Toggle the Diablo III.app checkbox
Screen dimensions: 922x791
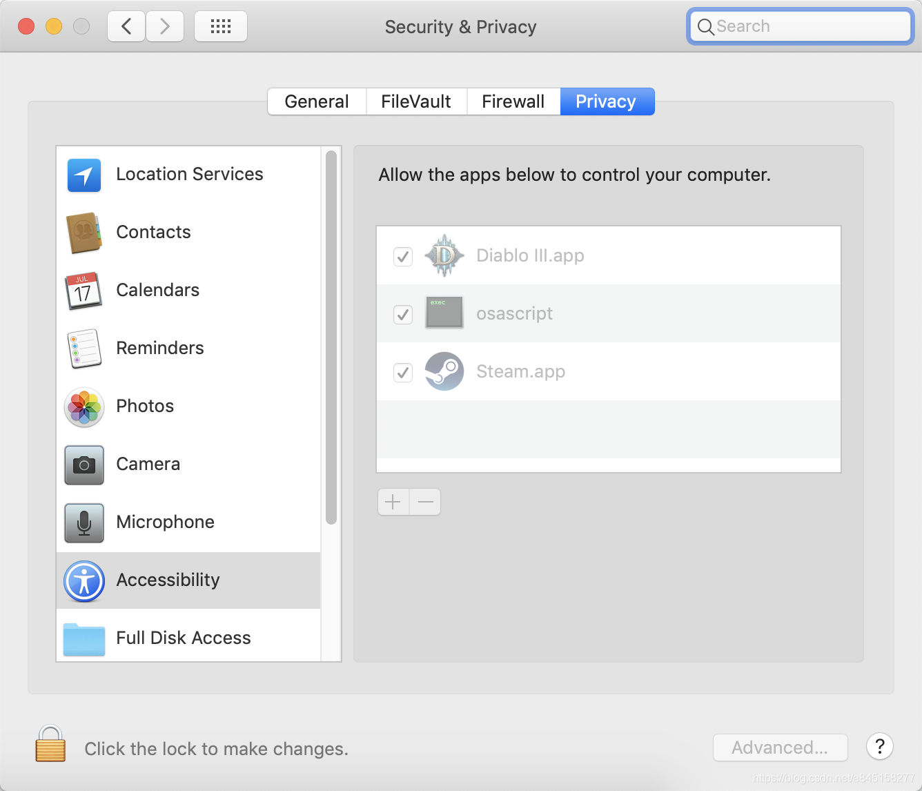[x=403, y=257]
